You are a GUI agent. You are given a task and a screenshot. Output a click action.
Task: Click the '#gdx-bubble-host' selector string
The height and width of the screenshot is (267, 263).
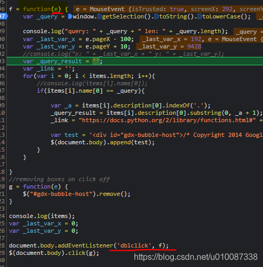click(x=61, y=194)
